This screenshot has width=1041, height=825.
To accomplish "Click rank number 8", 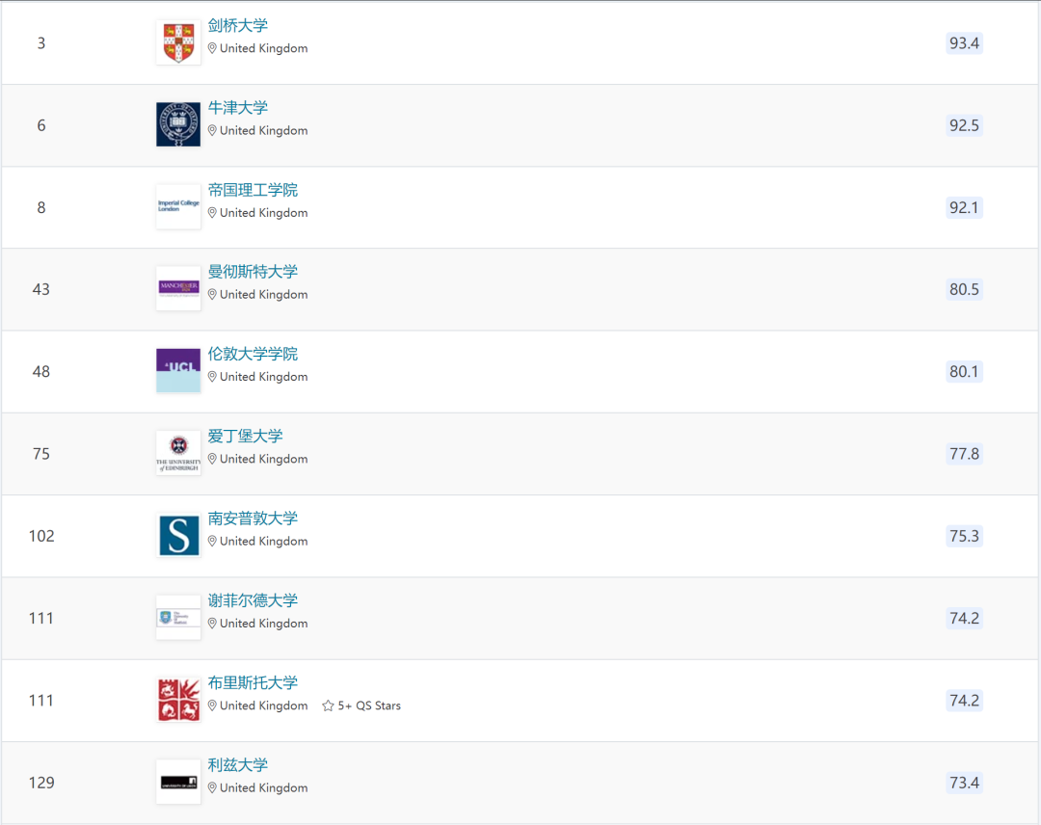I will tap(41, 208).
